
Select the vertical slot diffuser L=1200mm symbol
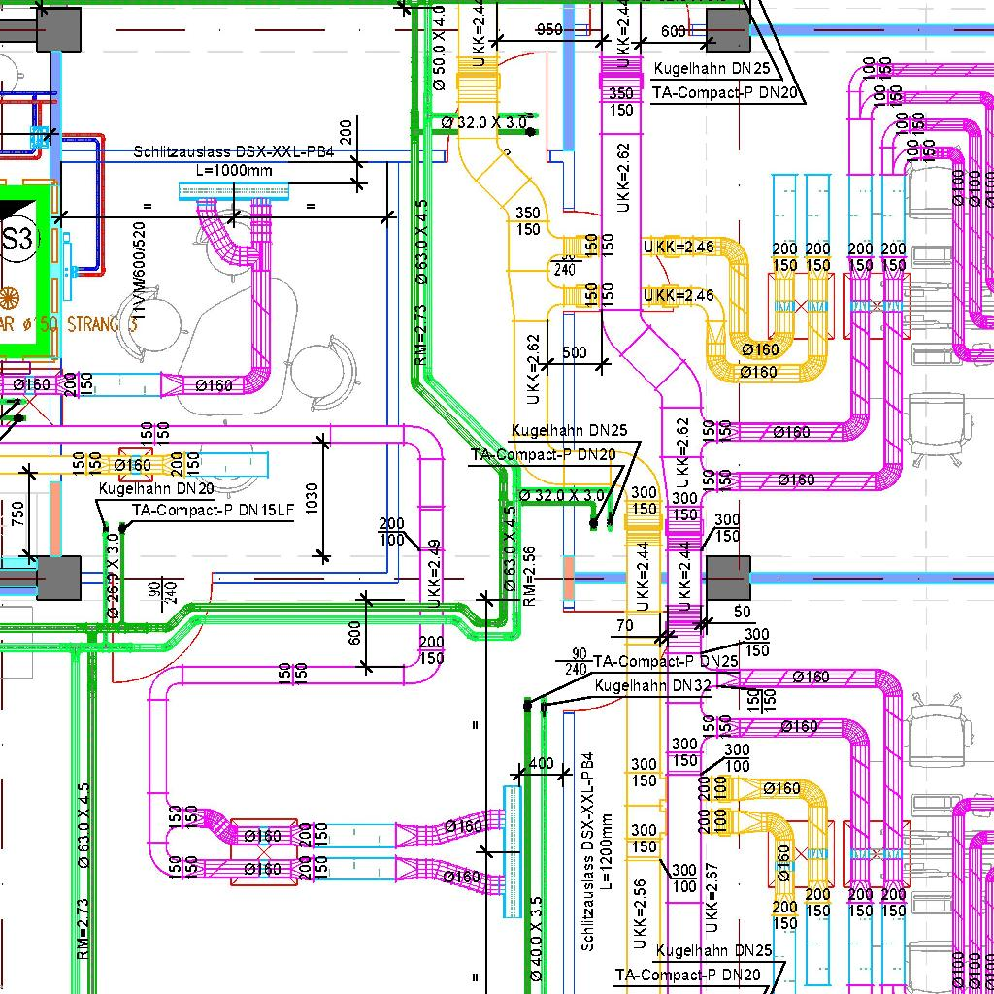512,850
